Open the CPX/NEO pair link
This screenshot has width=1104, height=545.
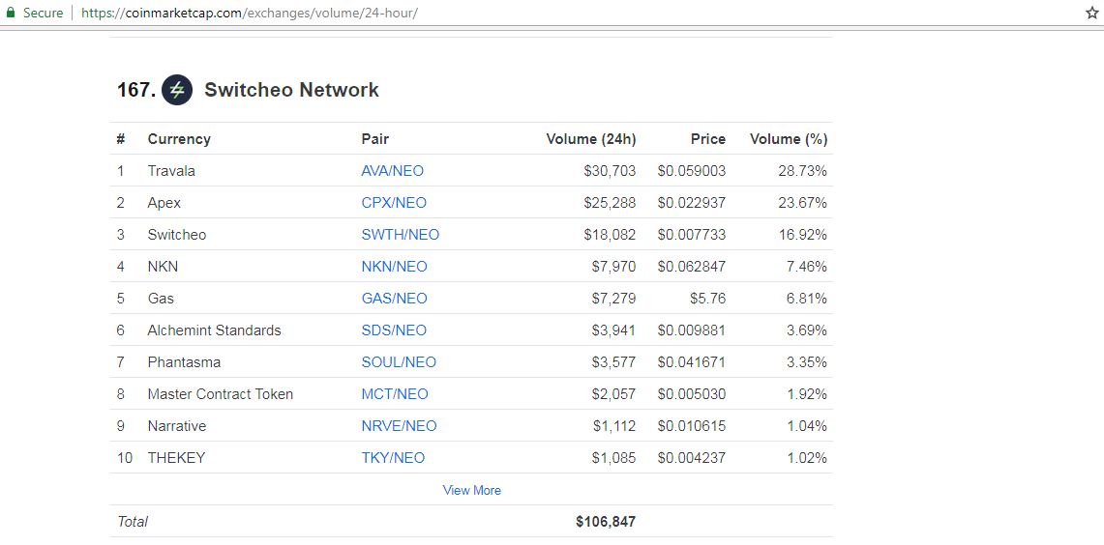click(394, 203)
